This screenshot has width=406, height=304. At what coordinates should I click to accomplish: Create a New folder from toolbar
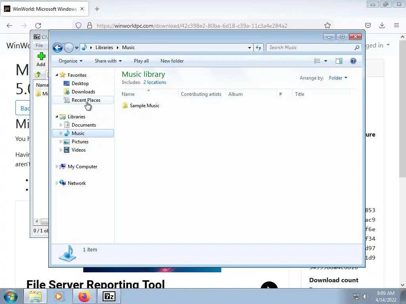pos(172,61)
